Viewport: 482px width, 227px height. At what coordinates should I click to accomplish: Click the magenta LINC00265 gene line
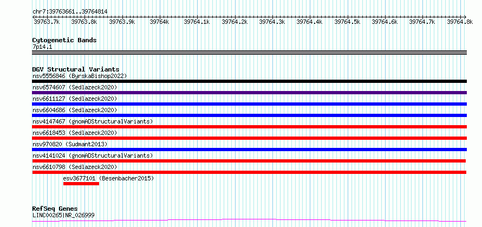point(249,220)
